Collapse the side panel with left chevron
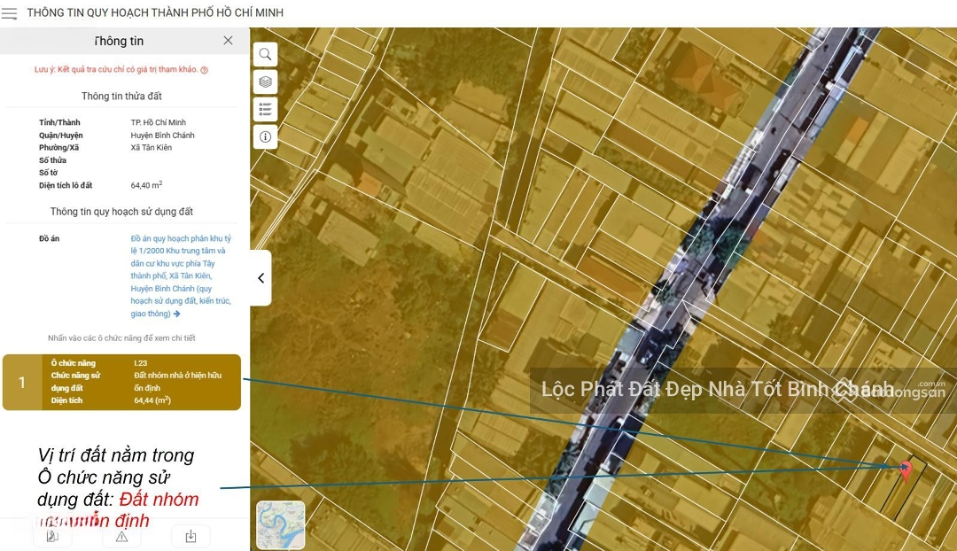The width and height of the screenshot is (957, 551). (261, 278)
